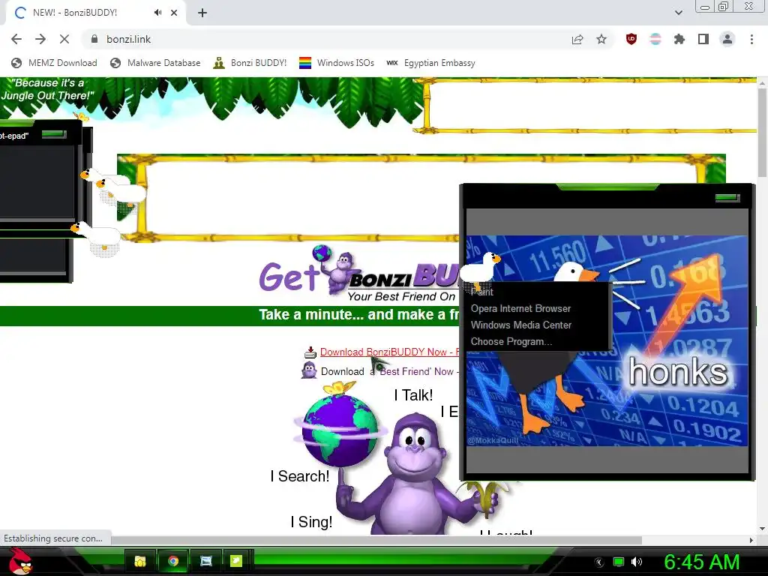This screenshot has height=576, width=768.
Task: Open the Angry Birds start button
Action: (20, 561)
